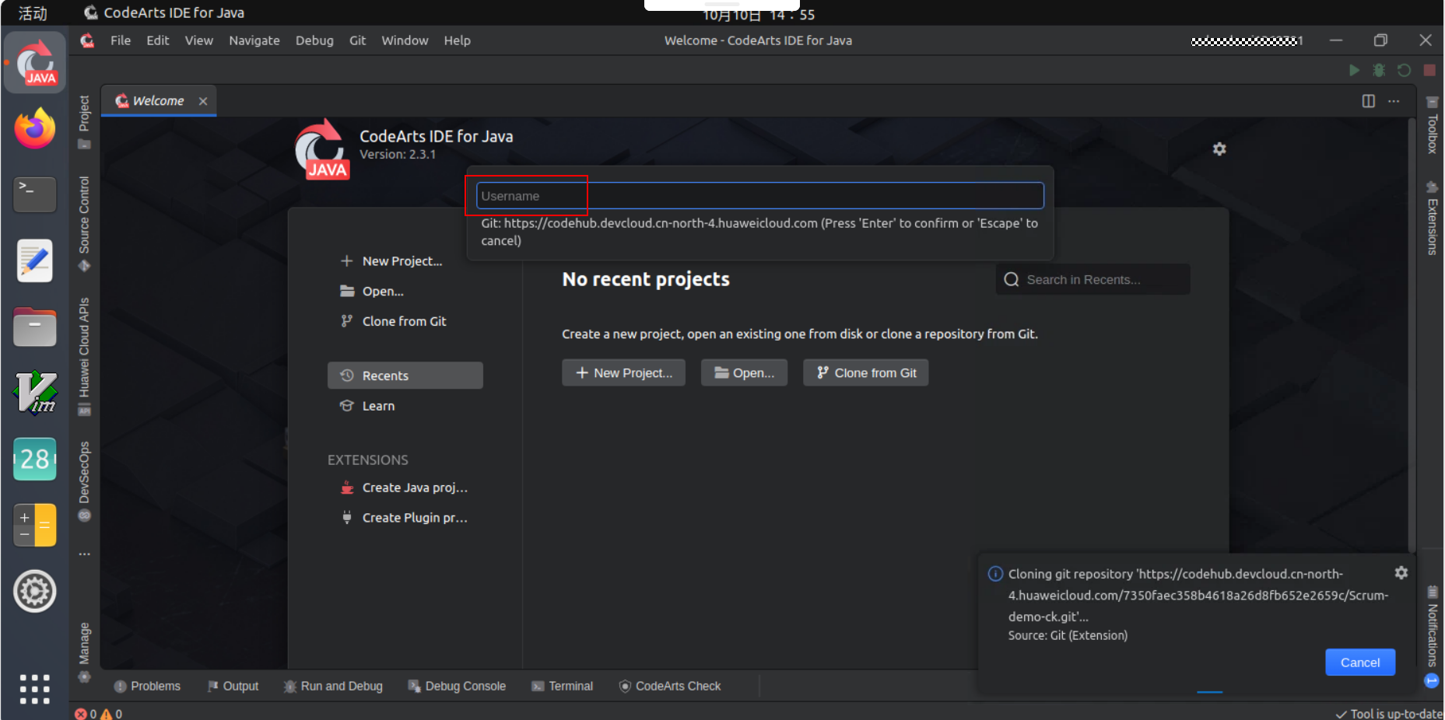The width and height of the screenshot is (1445, 720).
Task: Open the Toolbox panel on the right
Action: 1432,125
